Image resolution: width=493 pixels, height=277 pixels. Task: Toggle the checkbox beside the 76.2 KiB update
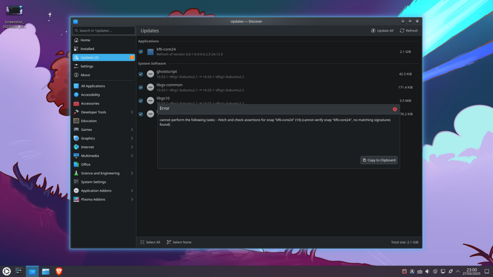pos(141,114)
